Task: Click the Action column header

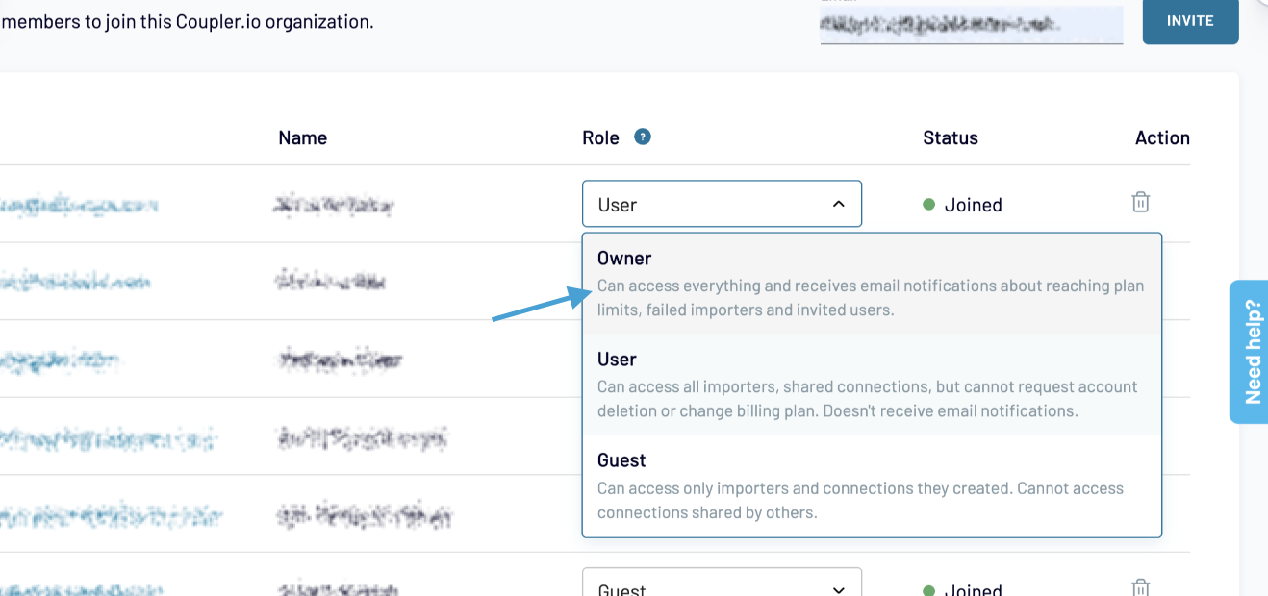Action: [x=1162, y=137]
